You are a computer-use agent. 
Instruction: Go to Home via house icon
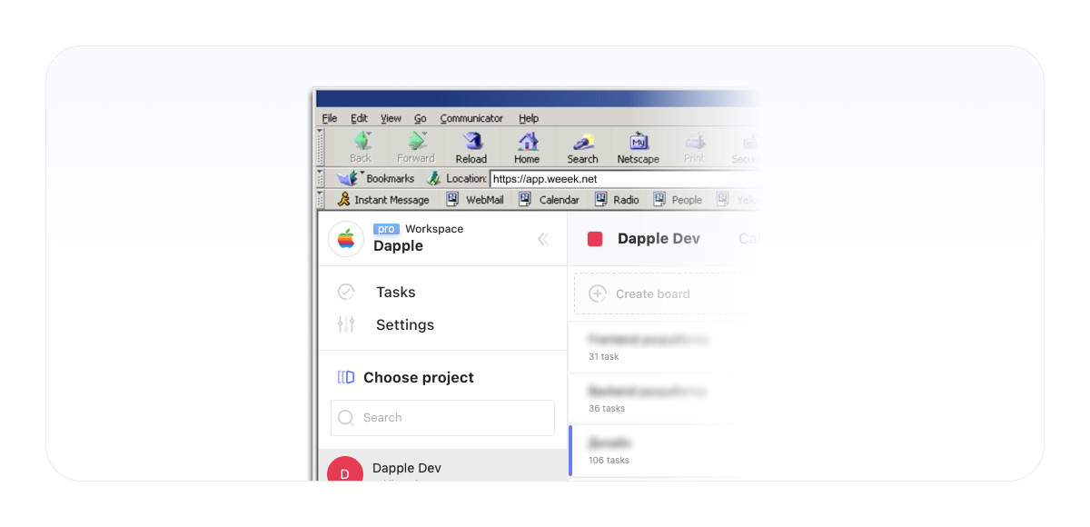[x=527, y=143]
